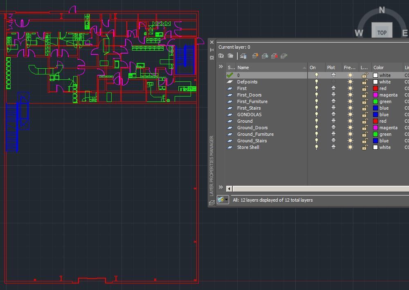This screenshot has height=290, width=409.
Task: Click the horizontal scrollbar left arrow
Action: coord(229,189)
